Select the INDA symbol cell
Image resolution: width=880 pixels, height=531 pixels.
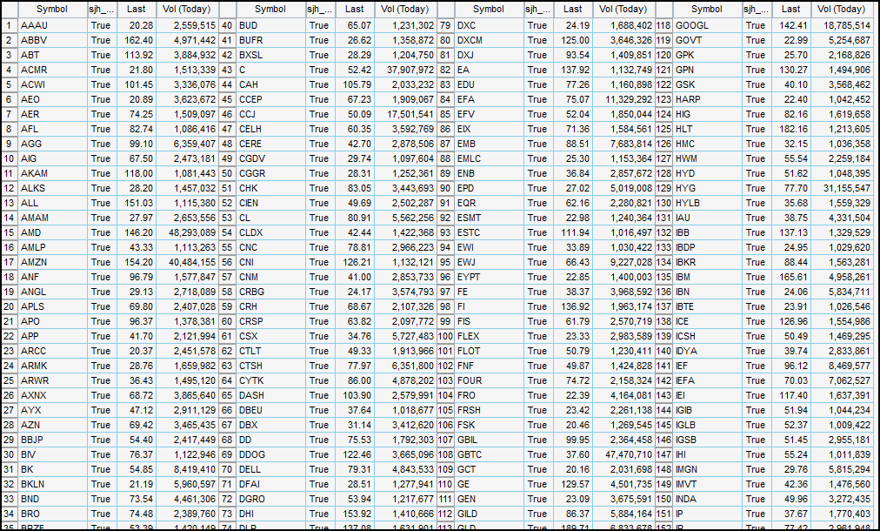point(707,499)
